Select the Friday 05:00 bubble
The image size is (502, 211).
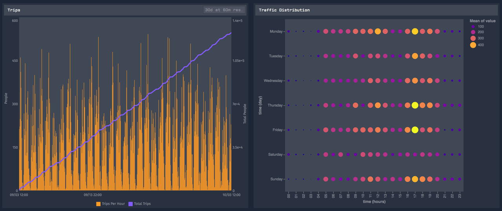tap(326, 130)
